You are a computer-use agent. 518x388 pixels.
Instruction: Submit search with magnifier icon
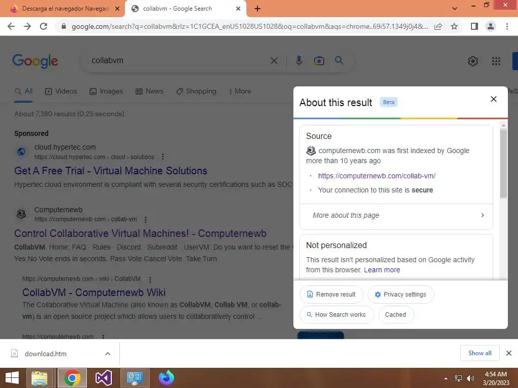tap(339, 61)
